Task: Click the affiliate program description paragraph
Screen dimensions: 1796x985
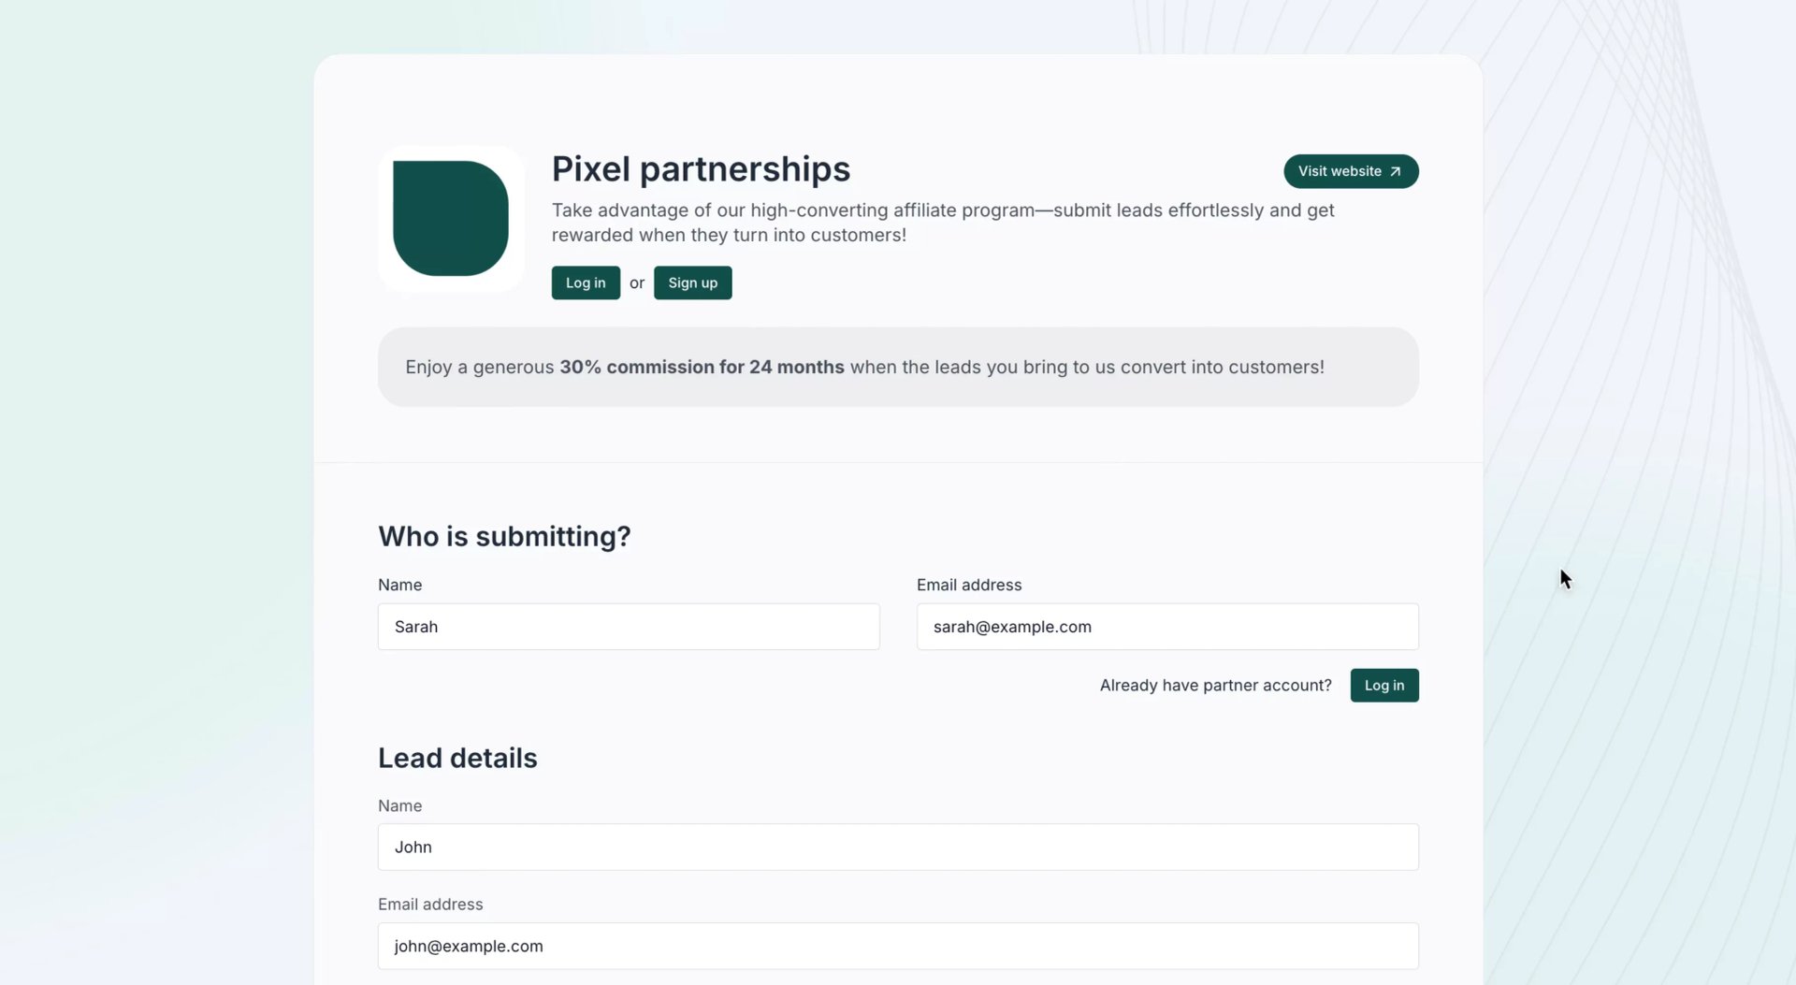Action: coord(943,223)
